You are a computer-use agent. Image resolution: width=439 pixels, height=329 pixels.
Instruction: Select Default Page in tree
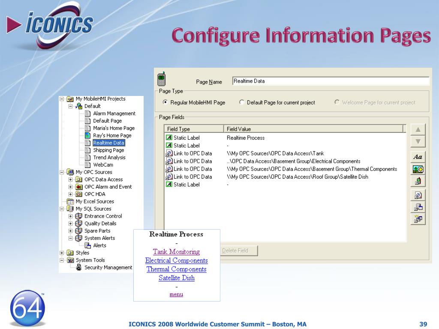[x=107, y=121]
